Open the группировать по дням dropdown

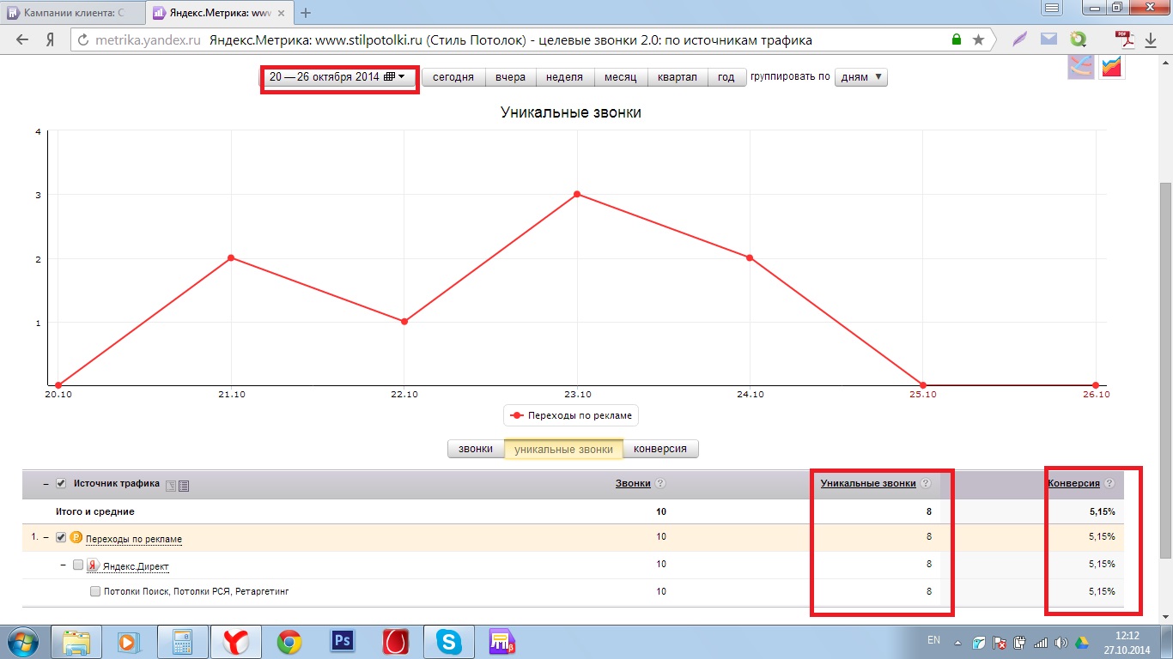point(861,77)
